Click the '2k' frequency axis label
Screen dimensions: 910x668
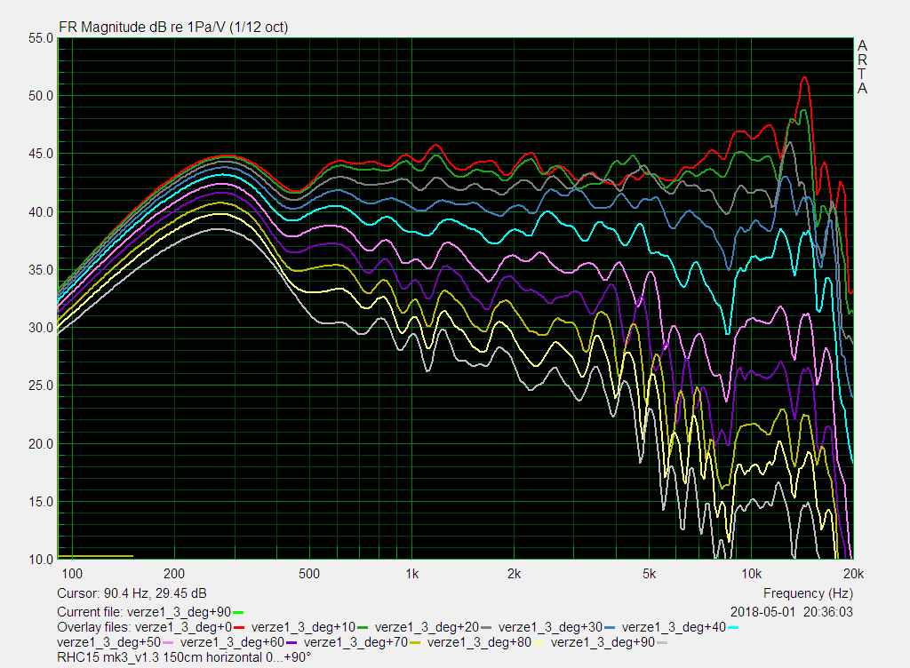pos(515,574)
